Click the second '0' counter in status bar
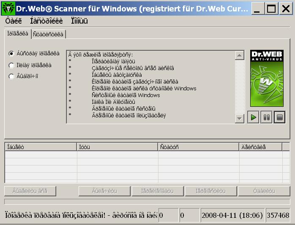This screenshot has height=225, width=295. [x=189, y=215]
